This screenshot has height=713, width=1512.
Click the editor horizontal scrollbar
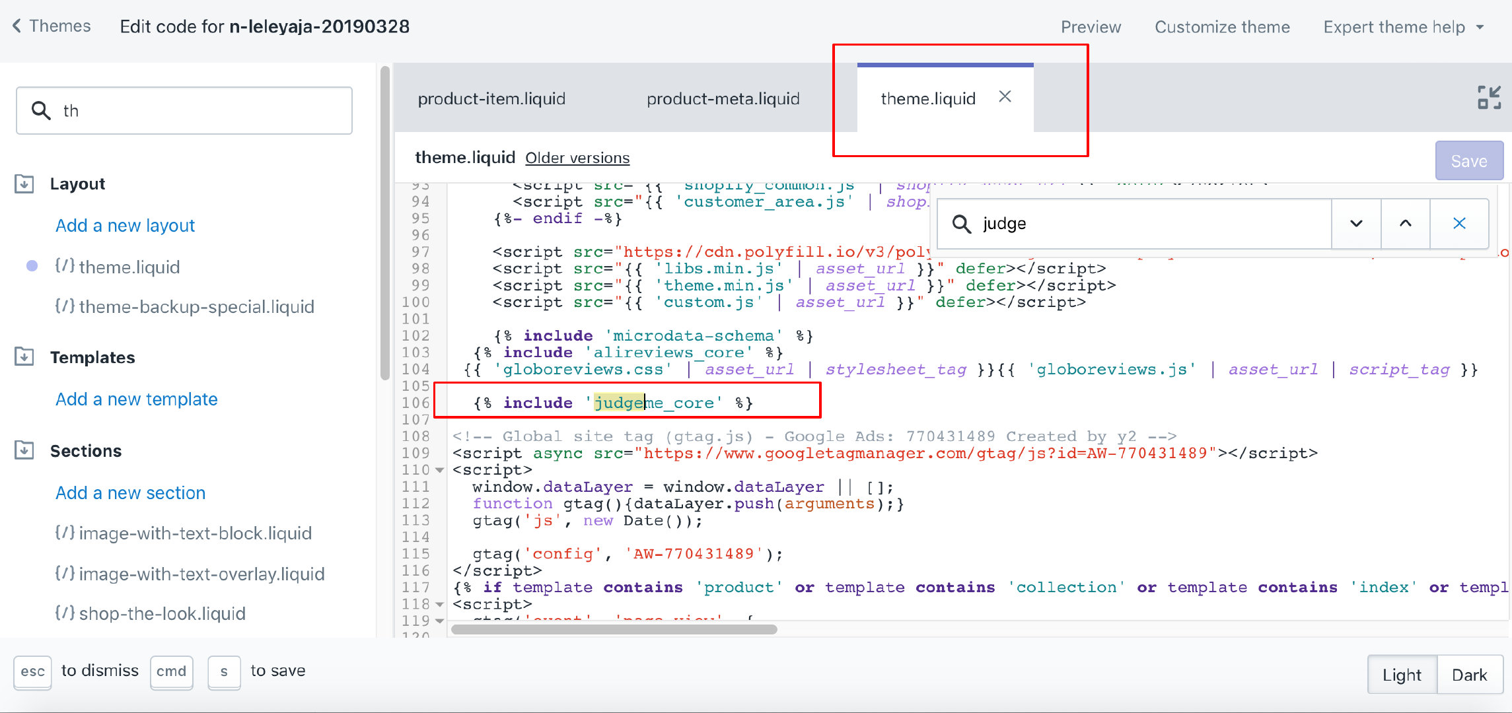point(614,629)
